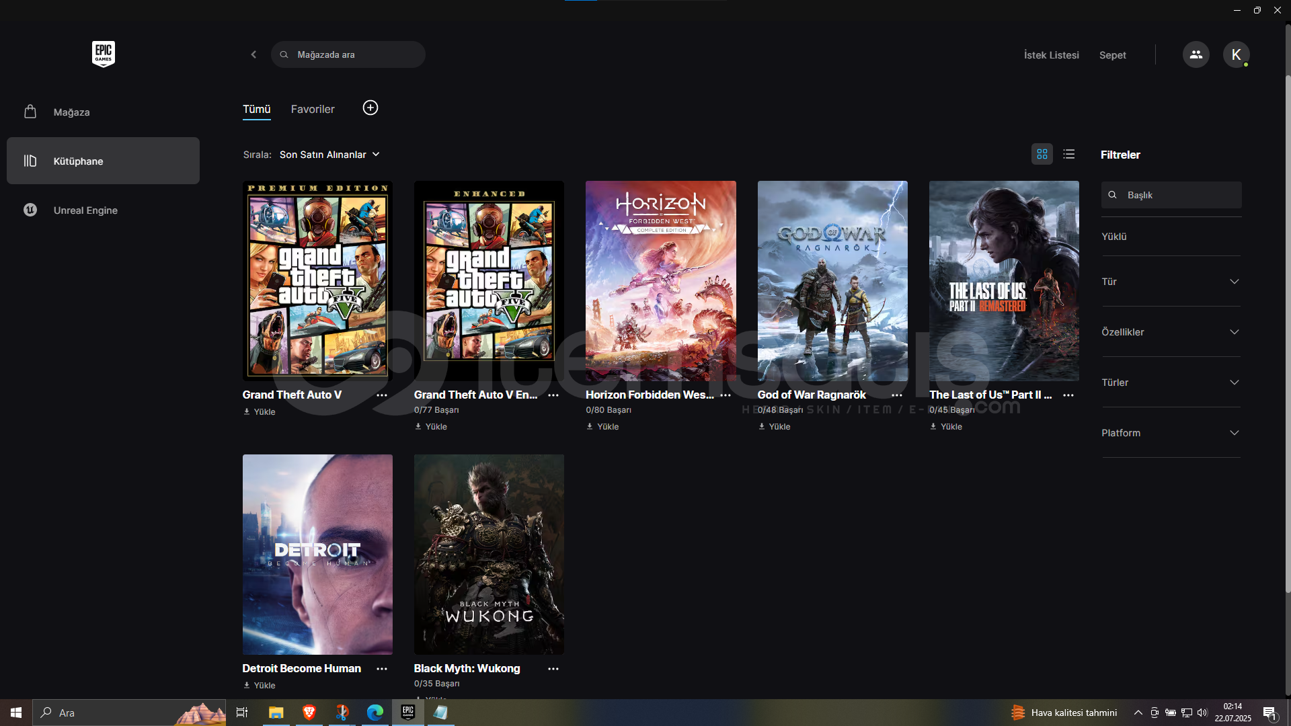Open Detroit Become Human cover art
Screen dimensions: 1291x726
(x=317, y=555)
